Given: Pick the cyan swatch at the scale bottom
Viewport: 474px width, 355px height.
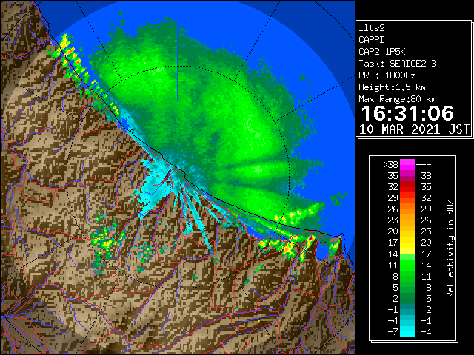Looking at the screenshot, I should click(x=407, y=331).
